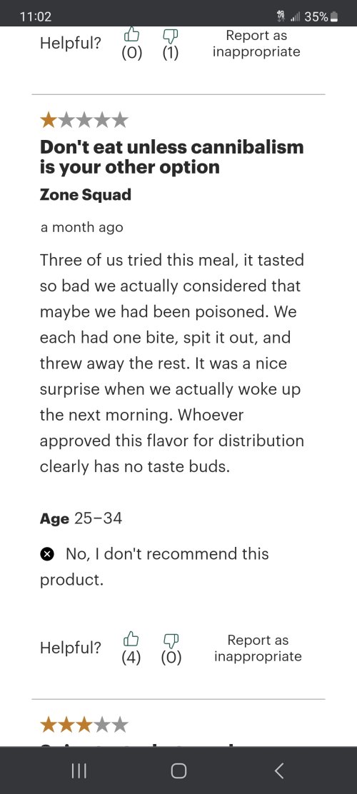Open Android recent apps button
The width and height of the screenshot is (357, 794).
(x=79, y=770)
